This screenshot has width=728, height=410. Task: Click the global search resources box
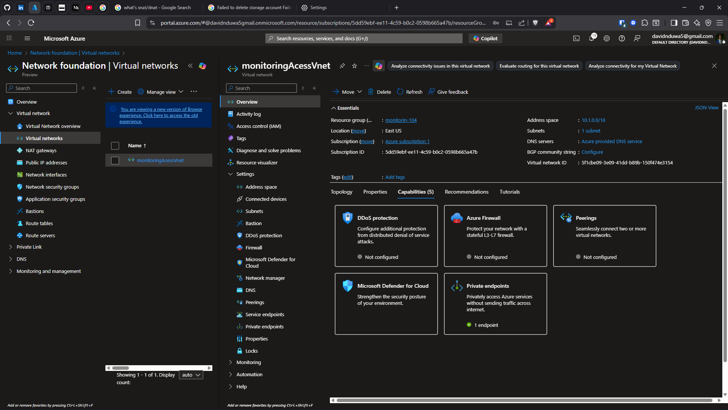coord(364,38)
